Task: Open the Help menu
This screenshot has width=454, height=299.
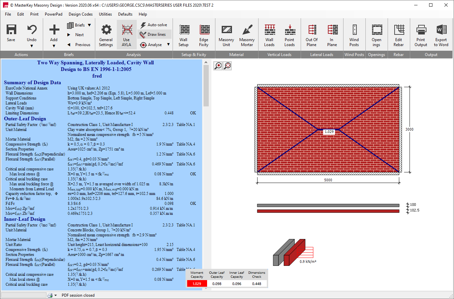Action: click(143, 14)
